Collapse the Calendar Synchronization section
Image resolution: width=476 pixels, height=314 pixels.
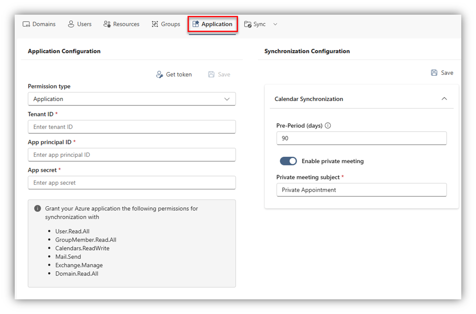(444, 99)
